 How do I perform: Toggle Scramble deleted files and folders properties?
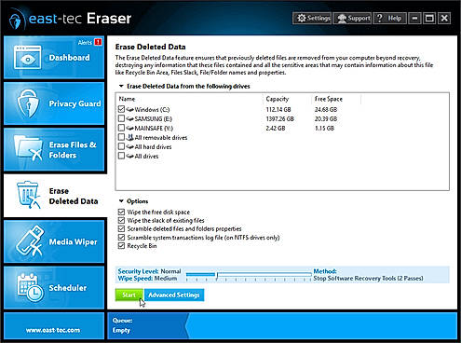pyautogui.click(x=121, y=228)
